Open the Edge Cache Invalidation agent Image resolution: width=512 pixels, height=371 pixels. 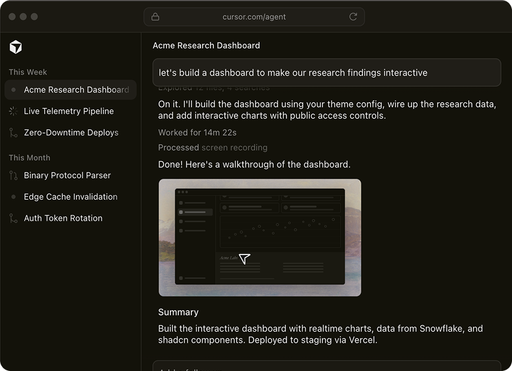click(x=71, y=197)
